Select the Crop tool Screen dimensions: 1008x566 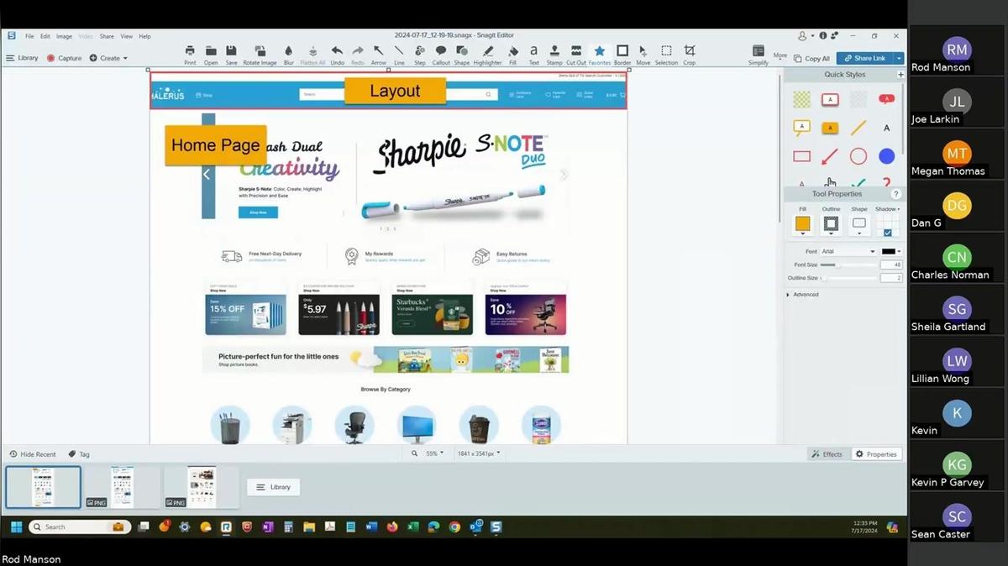(x=690, y=52)
